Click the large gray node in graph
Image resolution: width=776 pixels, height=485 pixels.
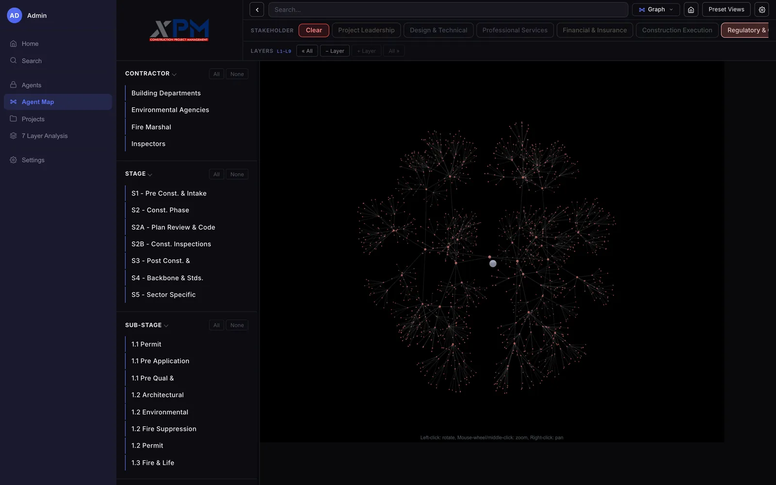(x=493, y=264)
